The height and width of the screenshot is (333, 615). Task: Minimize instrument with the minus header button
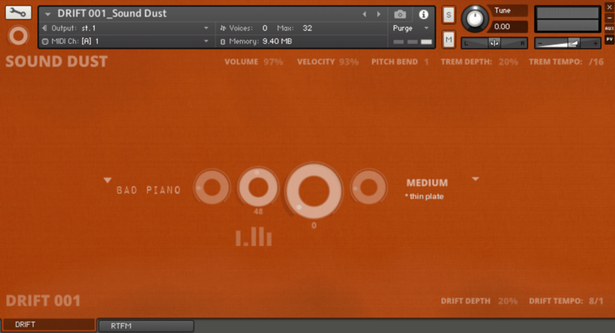(609, 17)
